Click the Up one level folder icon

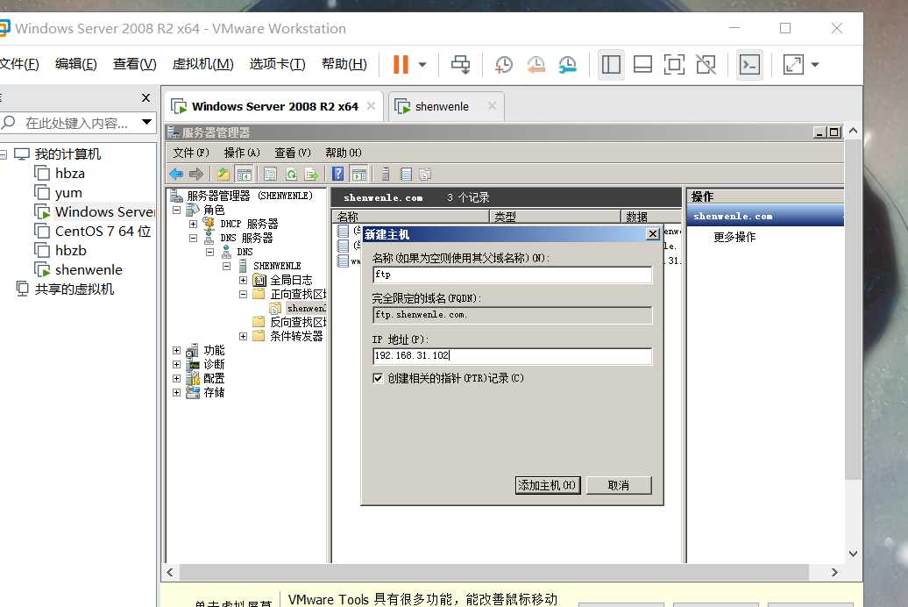pos(223,174)
